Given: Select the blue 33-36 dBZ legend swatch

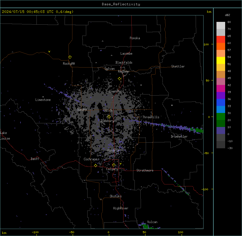Looking at the screenshot, I should click(221, 102).
